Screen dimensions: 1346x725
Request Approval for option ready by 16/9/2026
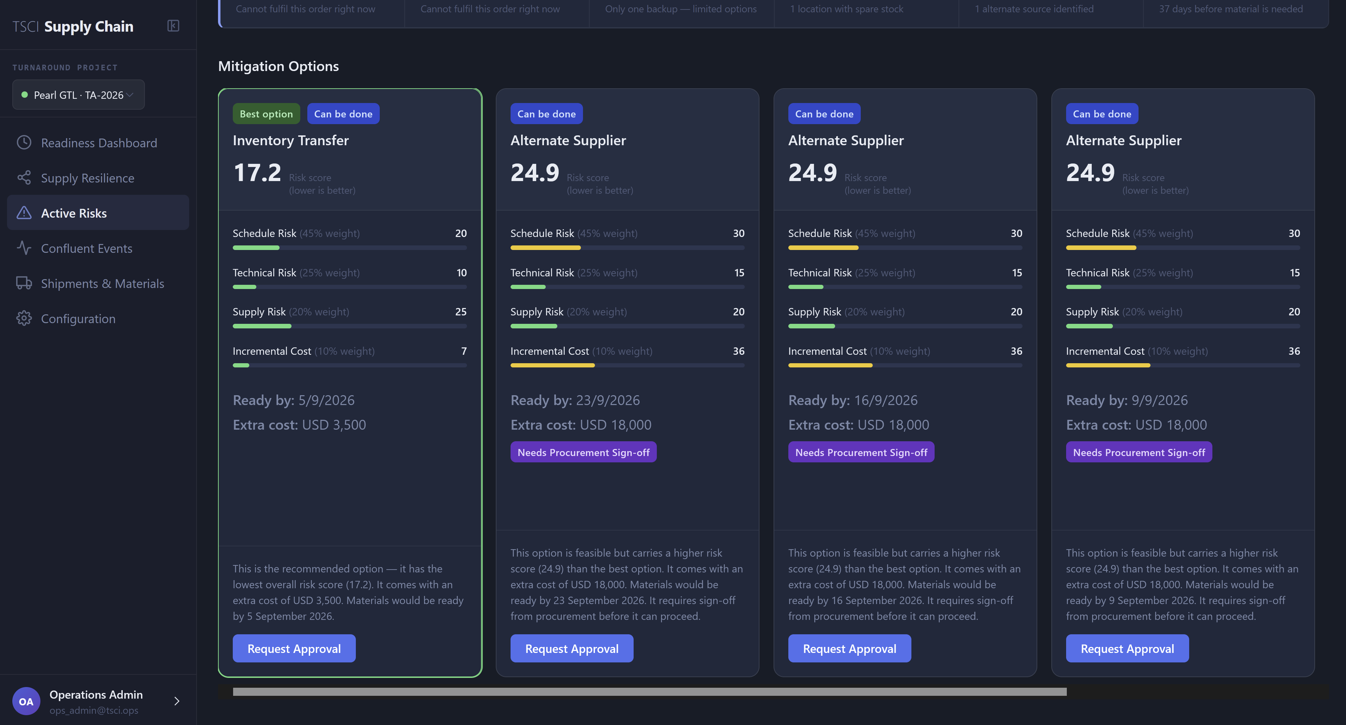[x=850, y=648]
